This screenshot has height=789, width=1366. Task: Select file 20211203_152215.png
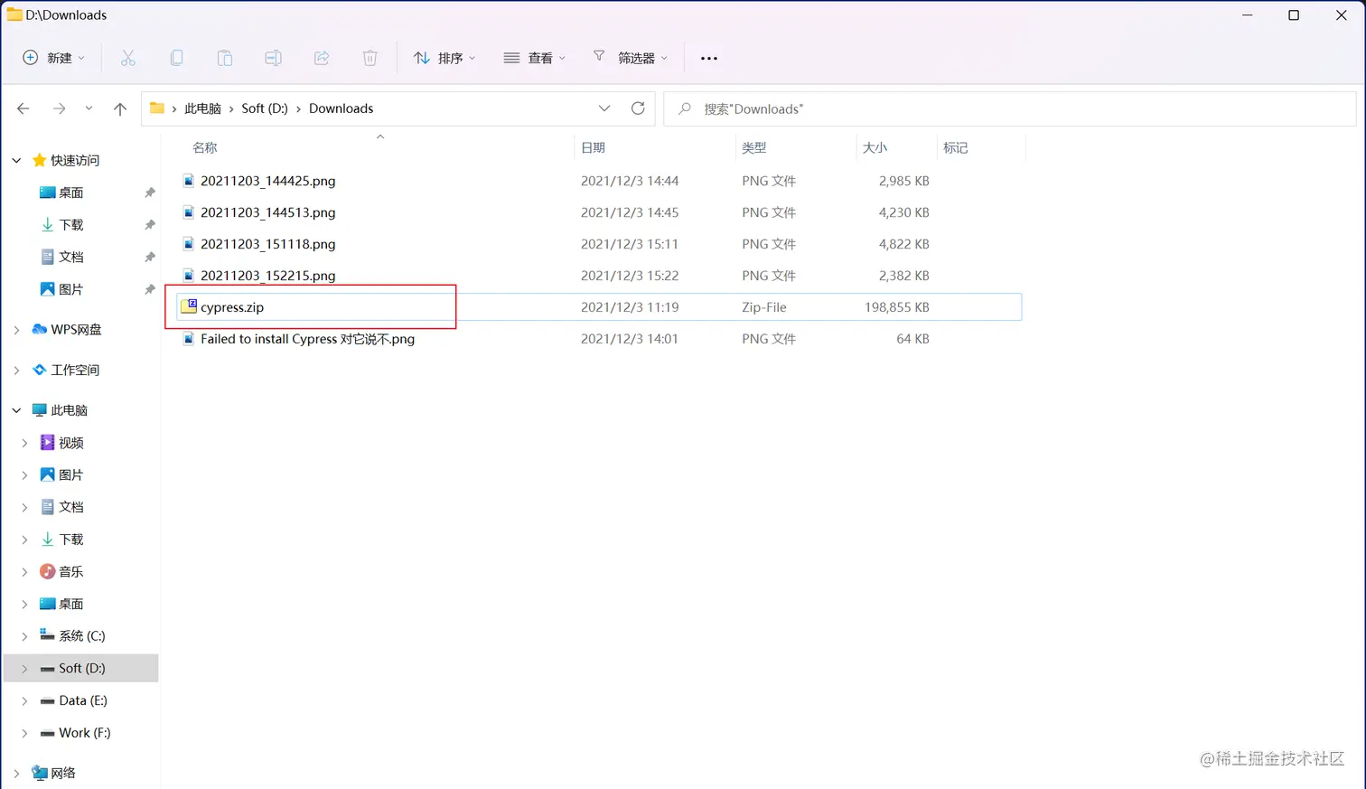click(x=267, y=276)
